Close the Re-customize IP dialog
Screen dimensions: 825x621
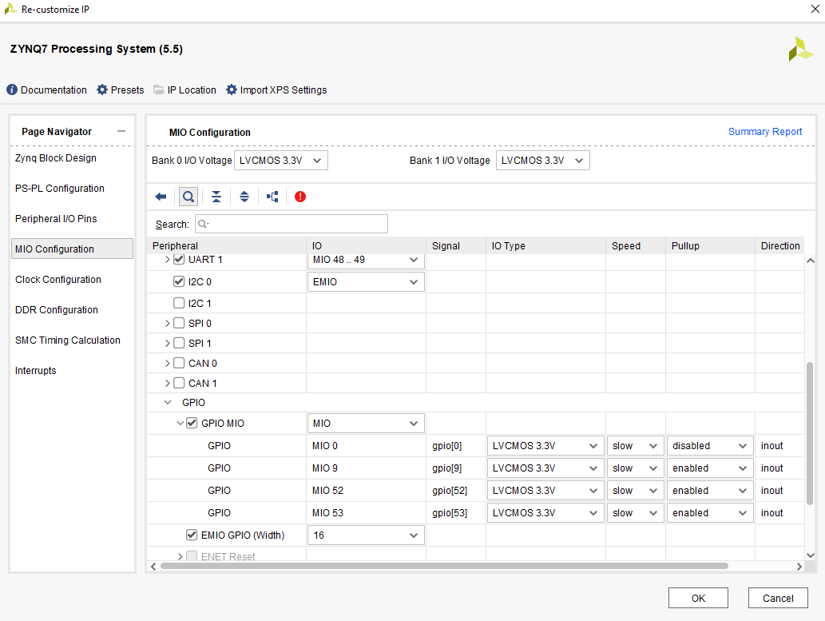[x=815, y=9]
